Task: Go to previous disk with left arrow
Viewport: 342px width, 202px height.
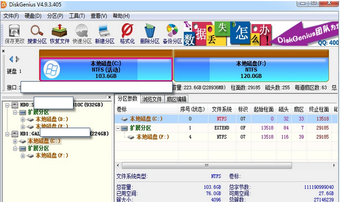Action: click(x=11, y=59)
